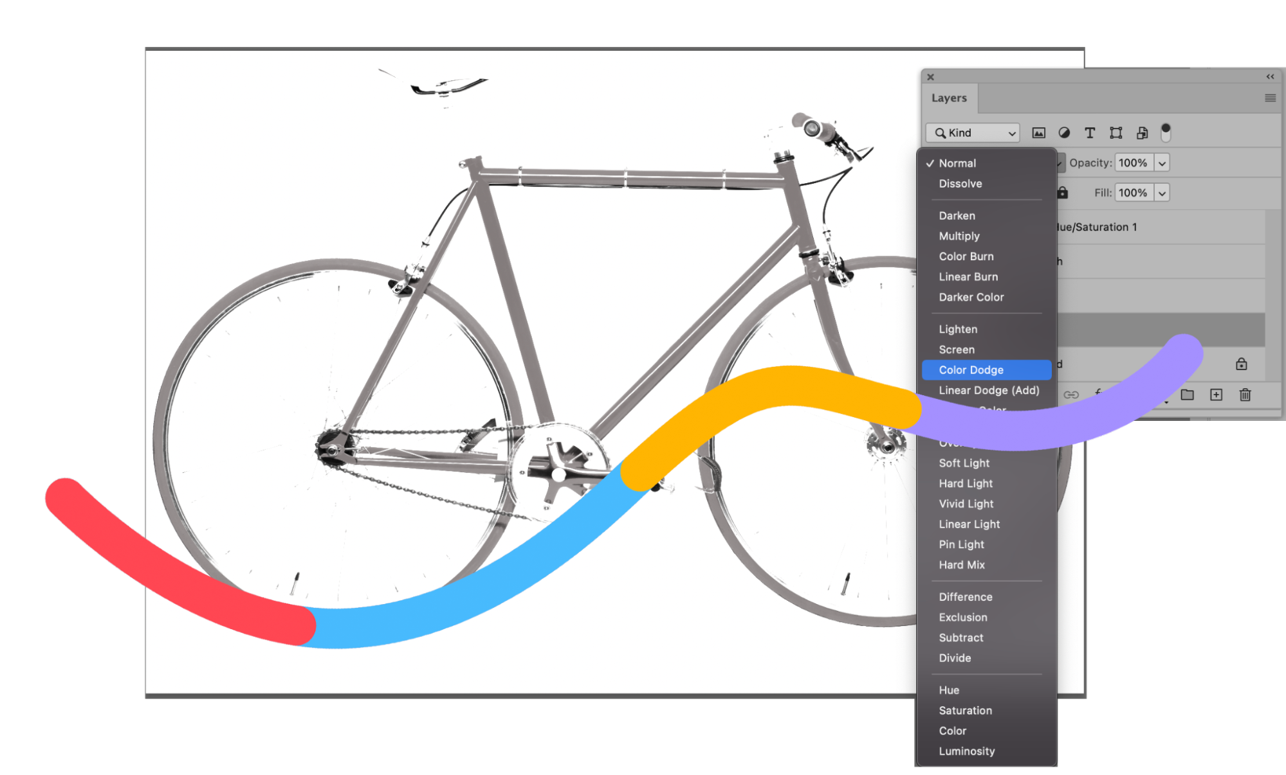Toggle the adjustment filter icon in Layers panel
The width and height of the screenshot is (1286, 775).
(x=1063, y=133)
